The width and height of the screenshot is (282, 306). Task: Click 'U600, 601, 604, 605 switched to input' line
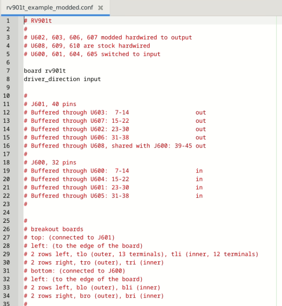92,54
